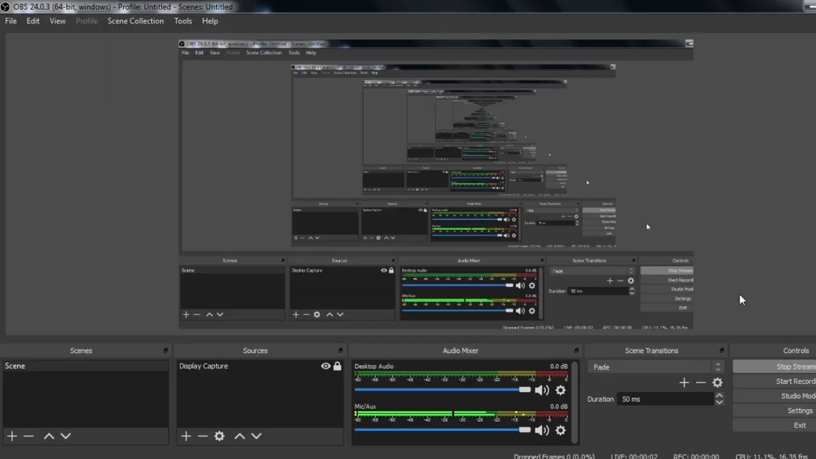Viewport: 816px width, 459px height.
Task: Undock the Sources panel via its float icon
Action: pyautogui.click(x=340, y=351)
